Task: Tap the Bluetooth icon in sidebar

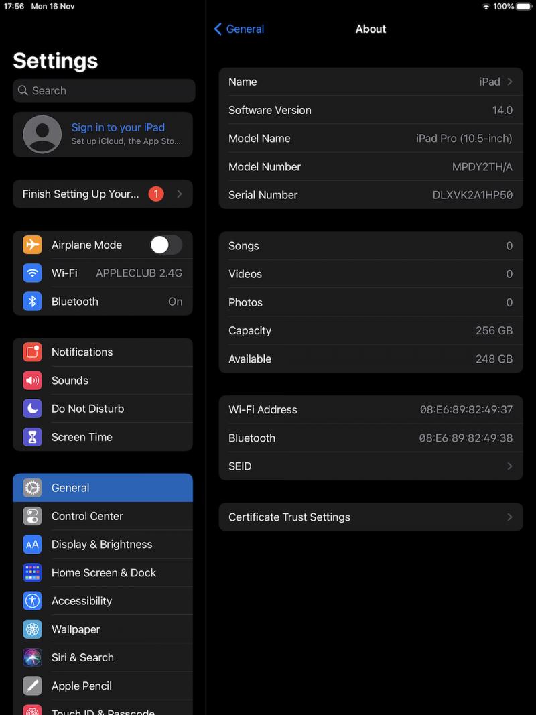Action: pos(32,302)
